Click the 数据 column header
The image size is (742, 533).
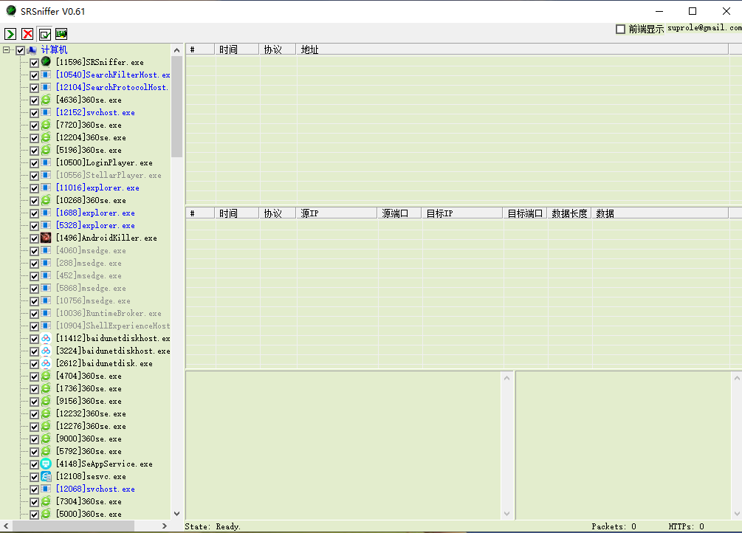[659, 213]
